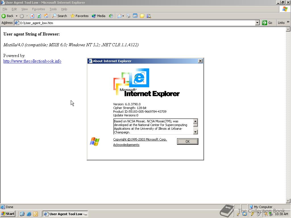This screenshot has width=291, height=218.
Task: Open the File menu
Action: [5, 9]
